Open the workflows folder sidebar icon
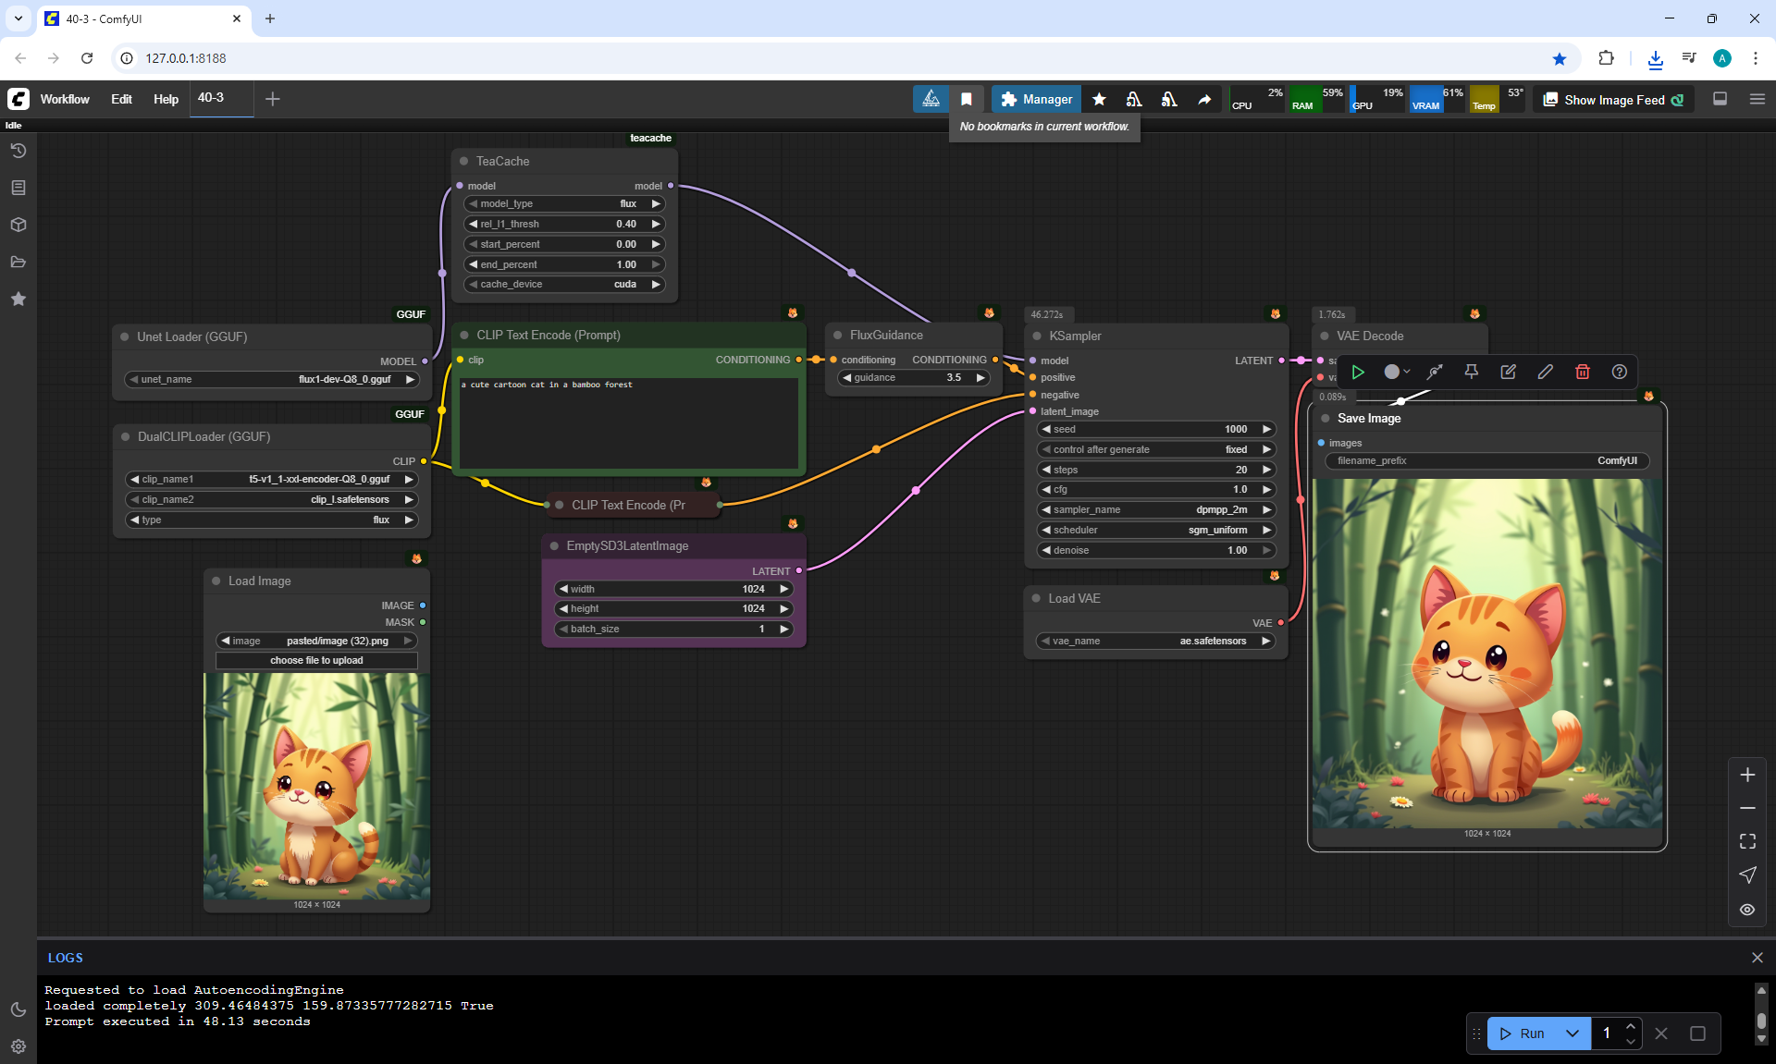 18,262
